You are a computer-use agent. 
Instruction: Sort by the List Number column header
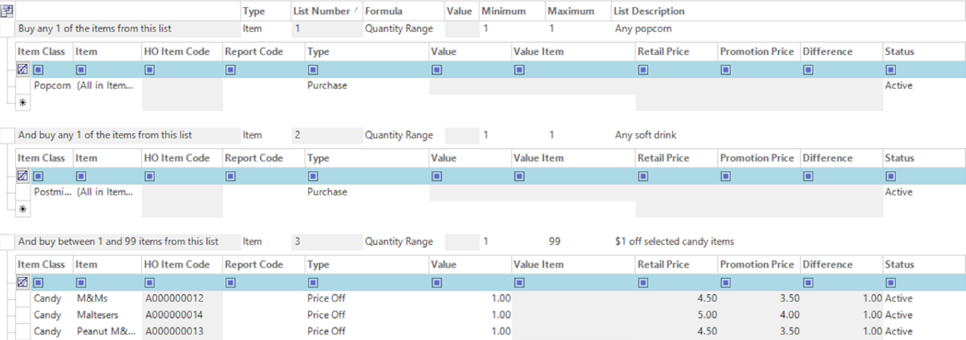326,11
